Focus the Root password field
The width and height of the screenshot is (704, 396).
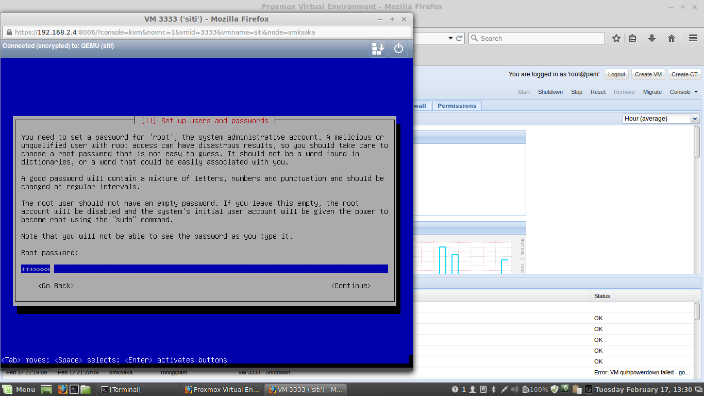pyautogui.click(x=205, y=269)
